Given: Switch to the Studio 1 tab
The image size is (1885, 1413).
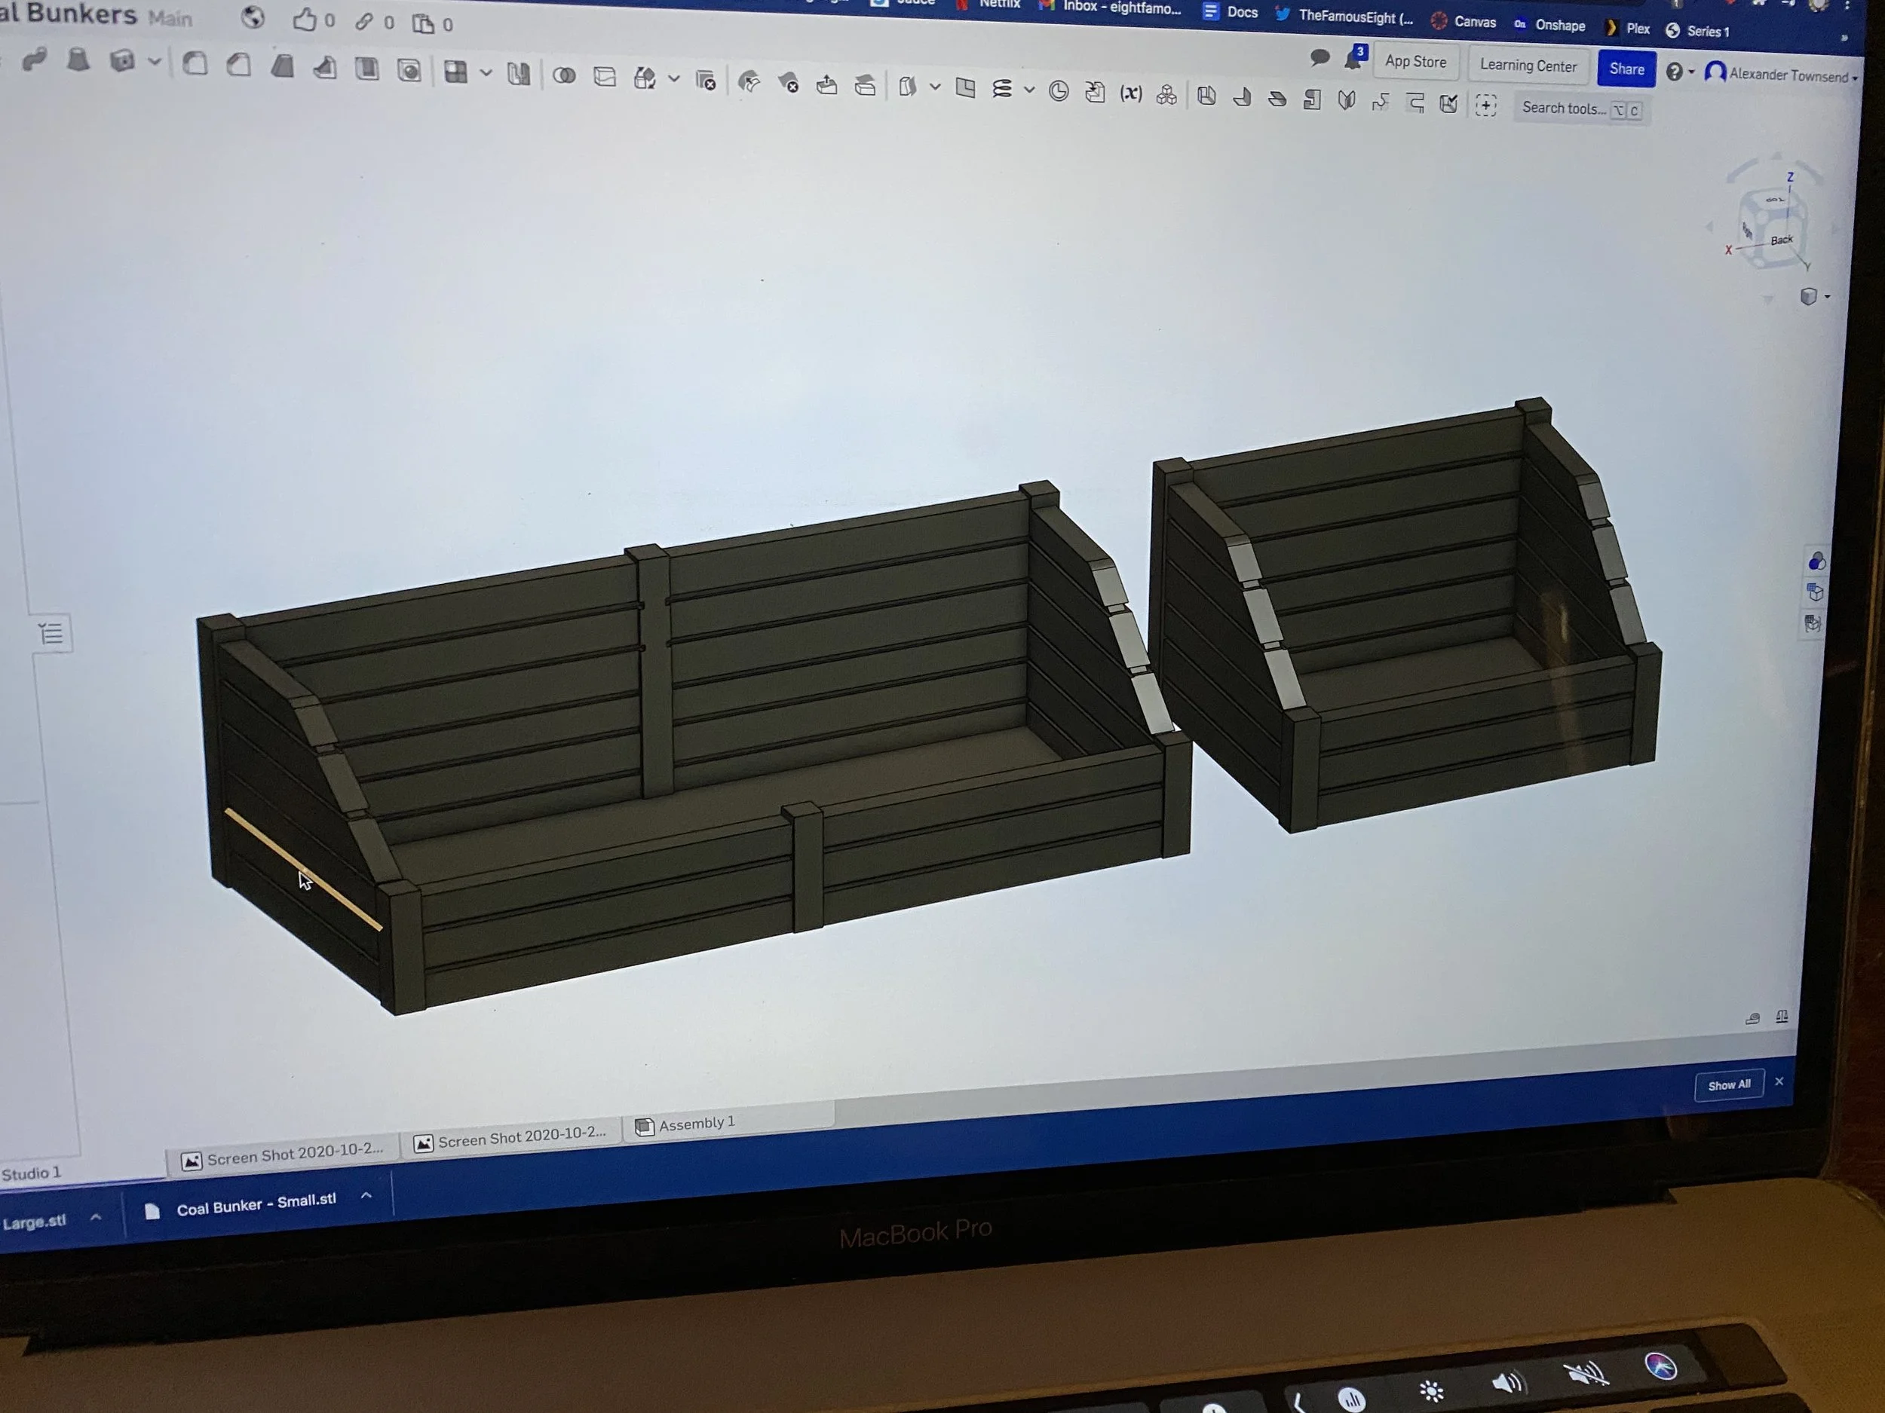Looking at the screenshot, I should coord(32,1173).
